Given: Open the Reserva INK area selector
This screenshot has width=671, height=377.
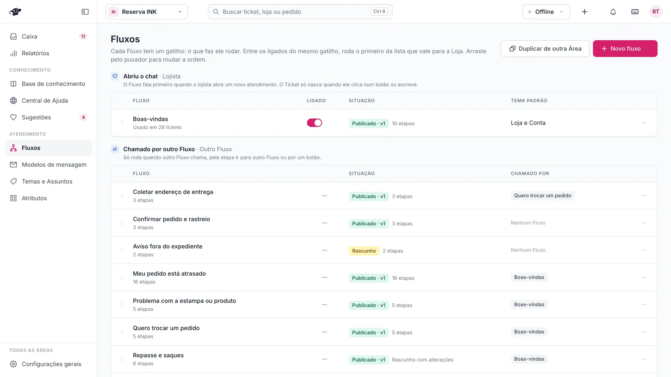Looking at the screenshot, I should pos(147,12).
